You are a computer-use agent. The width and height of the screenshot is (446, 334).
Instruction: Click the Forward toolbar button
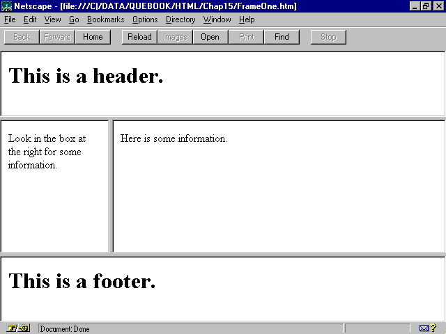point(57,37)
